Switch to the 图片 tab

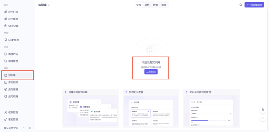coord(164,5)
